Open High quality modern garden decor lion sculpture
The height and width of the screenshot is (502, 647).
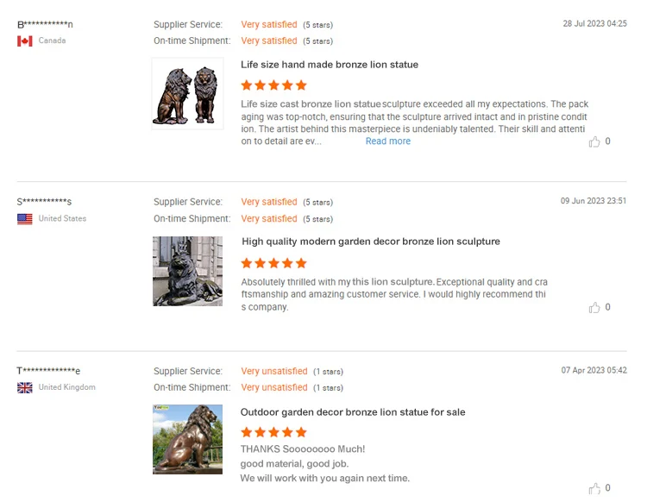pos(371,242)
